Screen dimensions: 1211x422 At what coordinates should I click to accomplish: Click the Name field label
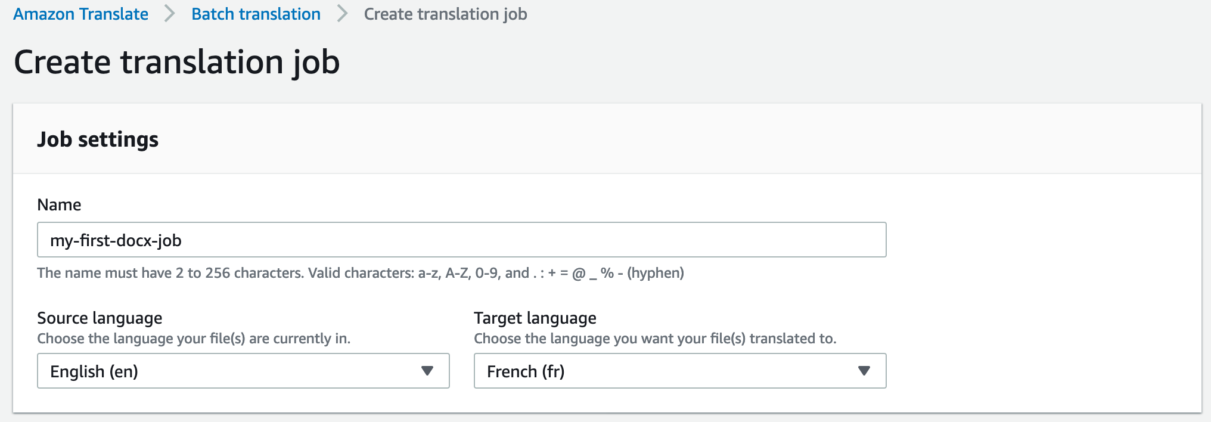coord(59,204)
